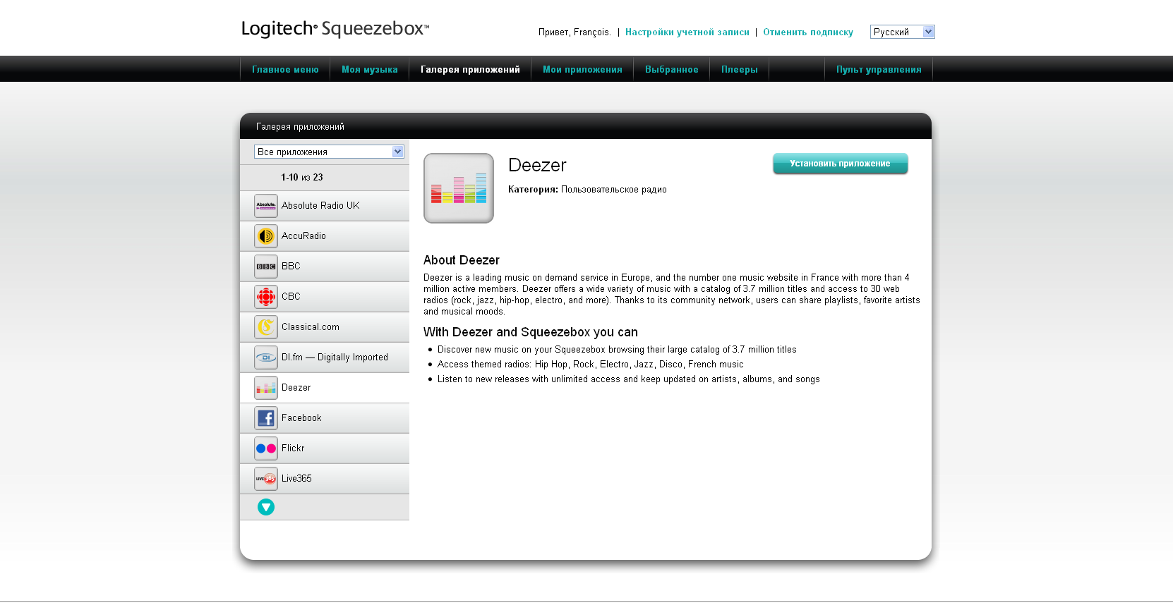
Task: Go to the Главное меню tab
Action: [285, 70]
